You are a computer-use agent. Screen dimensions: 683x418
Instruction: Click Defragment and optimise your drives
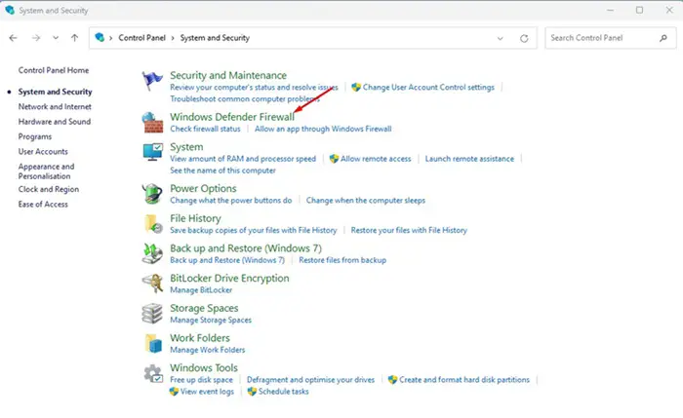310,380
